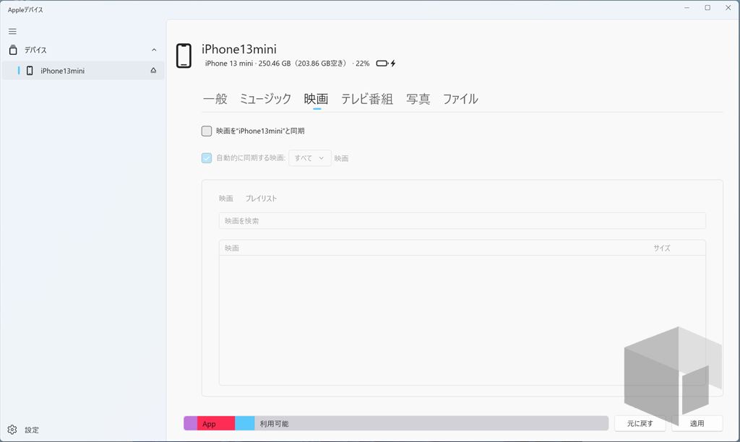The height and width of the screenshot is (442, 740).
Task: Eject iPhone13mini using the eject icon
Action: pos(153,70)
